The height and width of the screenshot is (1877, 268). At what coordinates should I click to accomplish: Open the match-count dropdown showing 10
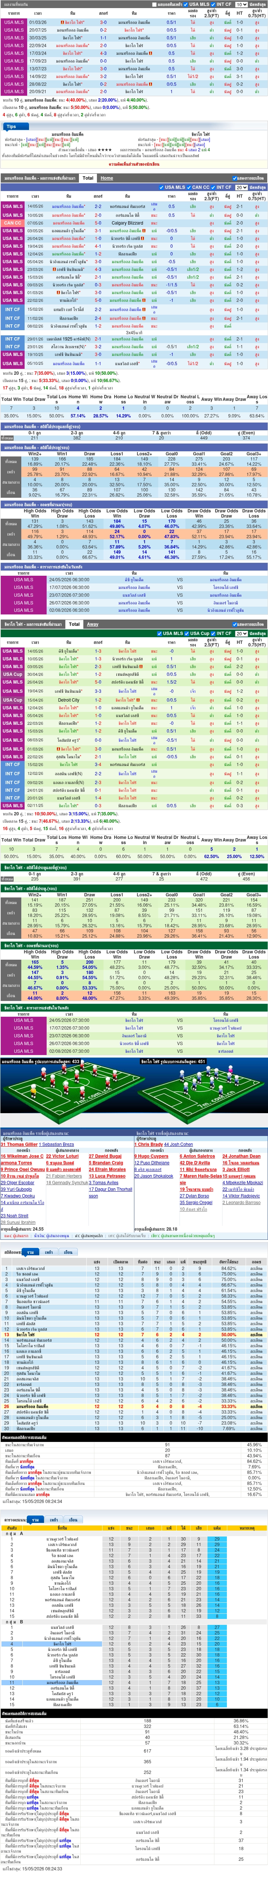241,4
